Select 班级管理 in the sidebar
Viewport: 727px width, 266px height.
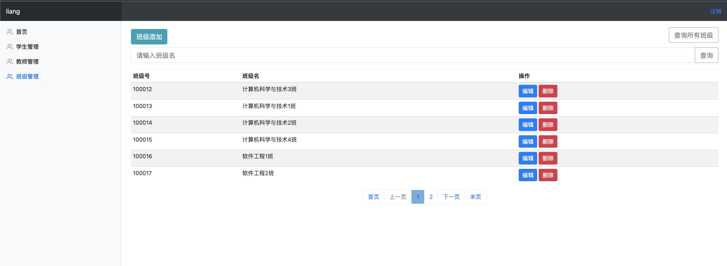pyautogui.click(x=27, y=77)
